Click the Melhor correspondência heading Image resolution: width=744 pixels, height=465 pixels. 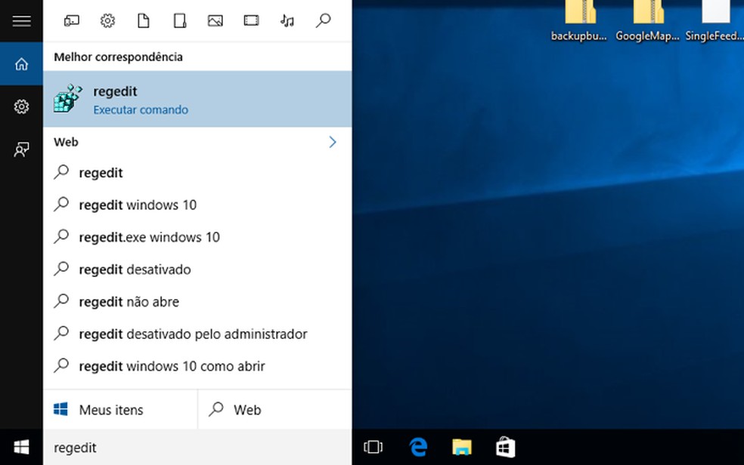pos(118,57)
